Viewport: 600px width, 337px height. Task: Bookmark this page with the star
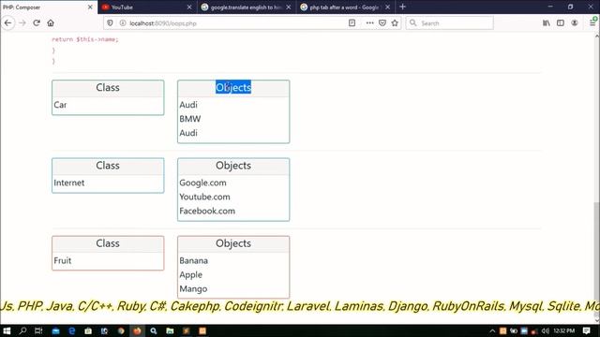click(395, 22)
